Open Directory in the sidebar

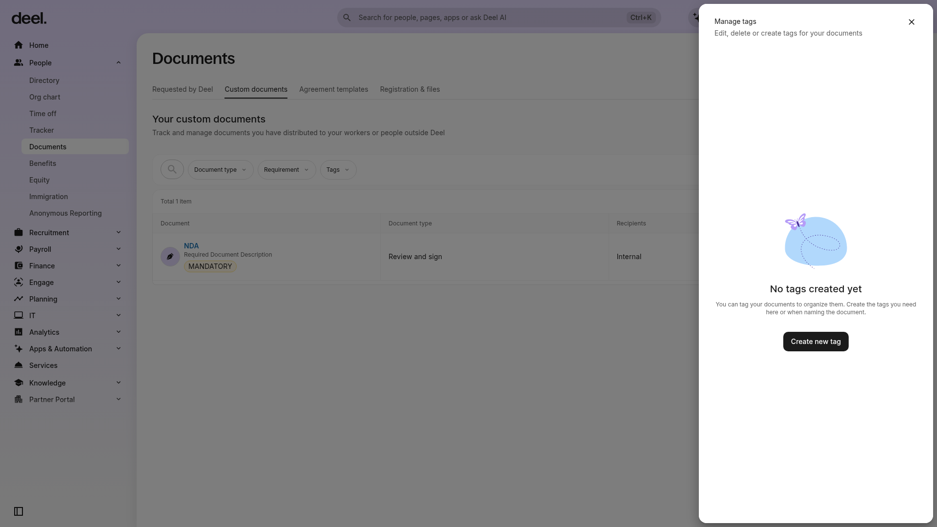click(75, 81)
